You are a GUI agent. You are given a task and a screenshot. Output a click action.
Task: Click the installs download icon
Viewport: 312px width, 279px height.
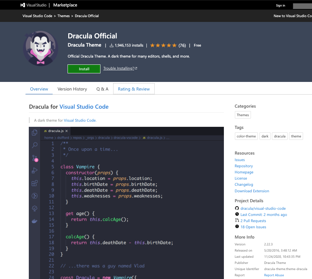point(111,45)
